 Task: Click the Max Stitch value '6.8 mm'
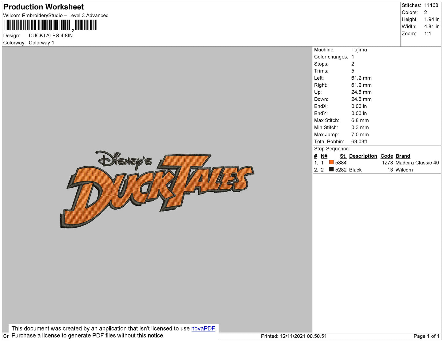point(360,120)
